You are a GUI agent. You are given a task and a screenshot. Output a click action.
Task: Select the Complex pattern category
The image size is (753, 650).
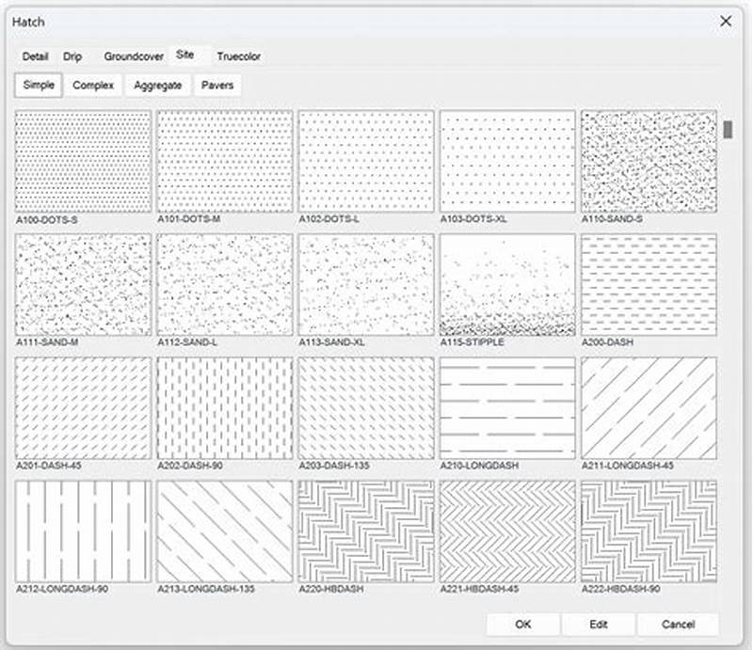click(94, 85)
